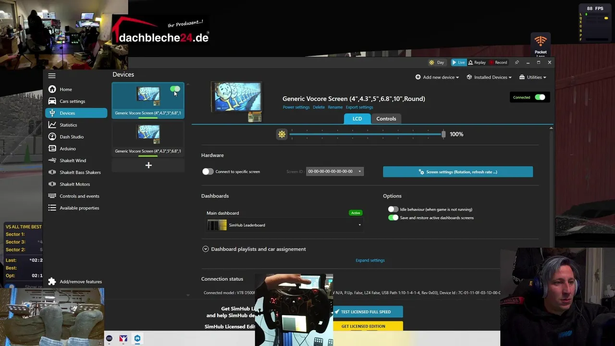Toggle Idle behaviour option
Screen dimensions: 615x346
pos(393,210)
